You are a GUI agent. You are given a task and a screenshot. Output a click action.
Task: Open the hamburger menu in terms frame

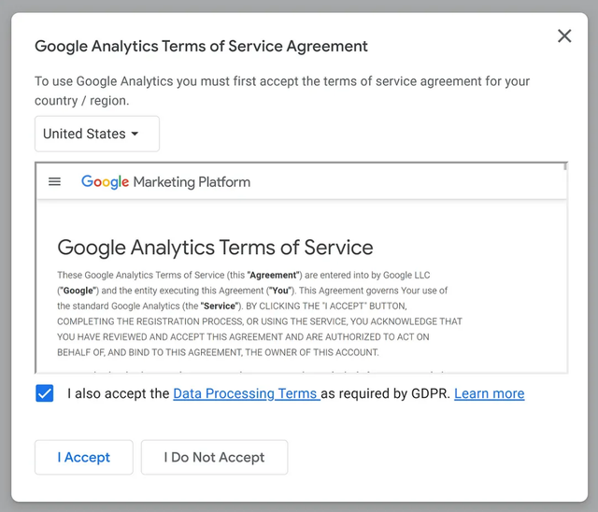click(x=54, y=181)
